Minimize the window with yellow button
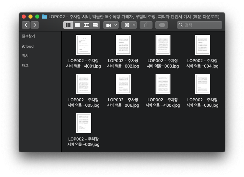 [30, 17]
